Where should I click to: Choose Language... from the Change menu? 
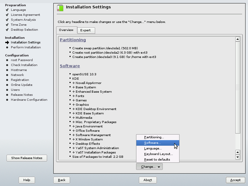158,148
